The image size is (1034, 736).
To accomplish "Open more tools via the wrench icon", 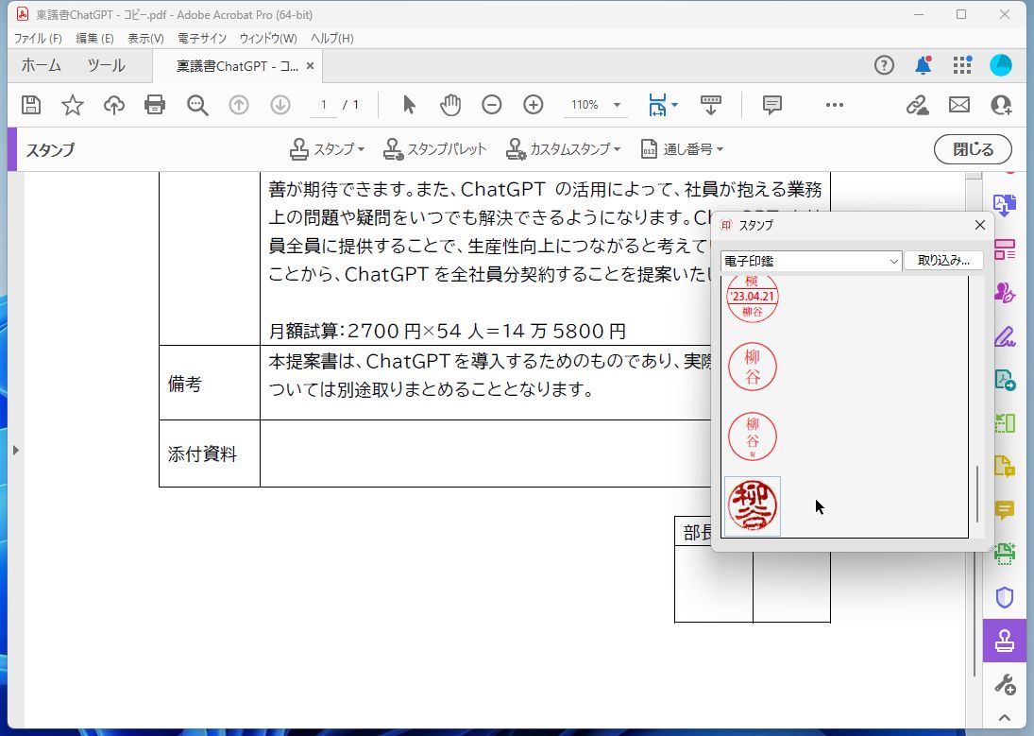I will pos(1004,683).
